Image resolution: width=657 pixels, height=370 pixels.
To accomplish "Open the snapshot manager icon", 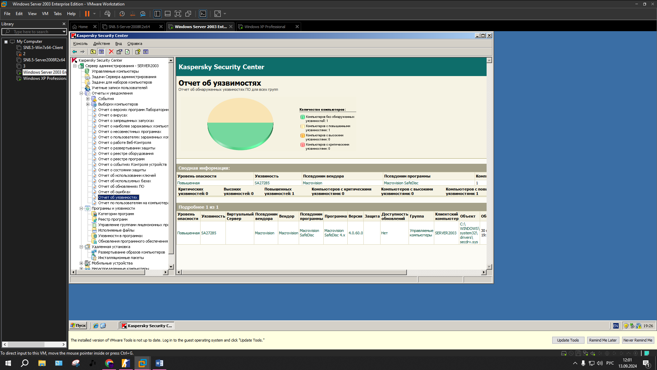I will (x=143, y=14).
